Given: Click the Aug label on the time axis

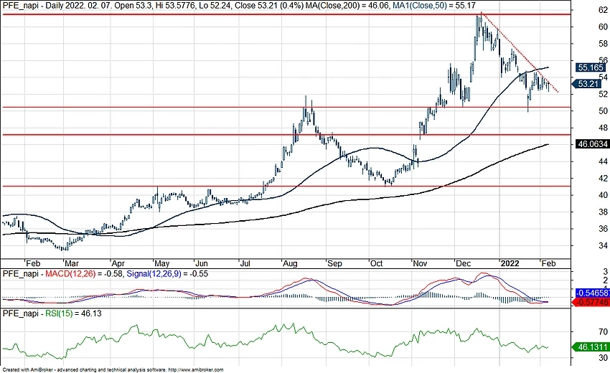Looking at the screenshot, I should 290,264.
